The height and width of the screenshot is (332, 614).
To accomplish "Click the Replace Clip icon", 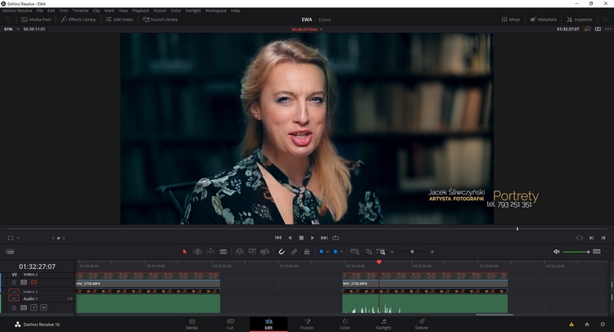I will pyautogui.click(x=265, y=252).
